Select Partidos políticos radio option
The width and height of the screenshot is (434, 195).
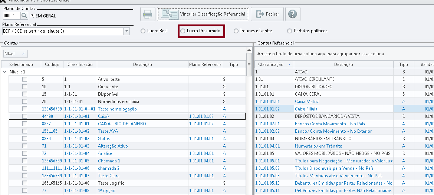[307, 31]
